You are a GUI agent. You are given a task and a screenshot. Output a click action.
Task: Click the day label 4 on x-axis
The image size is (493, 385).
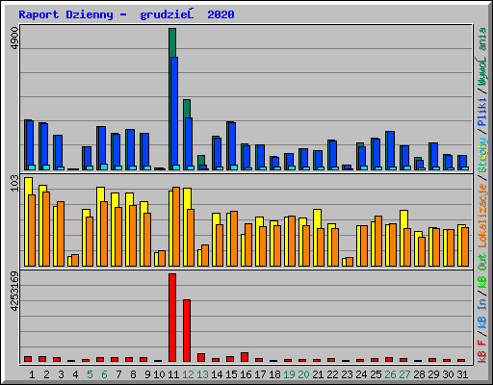(x=75, y=374)
